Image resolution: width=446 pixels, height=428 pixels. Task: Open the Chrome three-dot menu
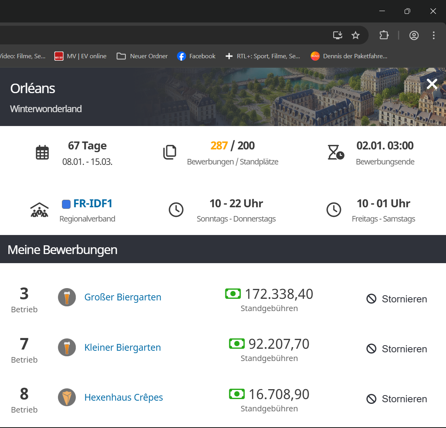pos(434,35)
